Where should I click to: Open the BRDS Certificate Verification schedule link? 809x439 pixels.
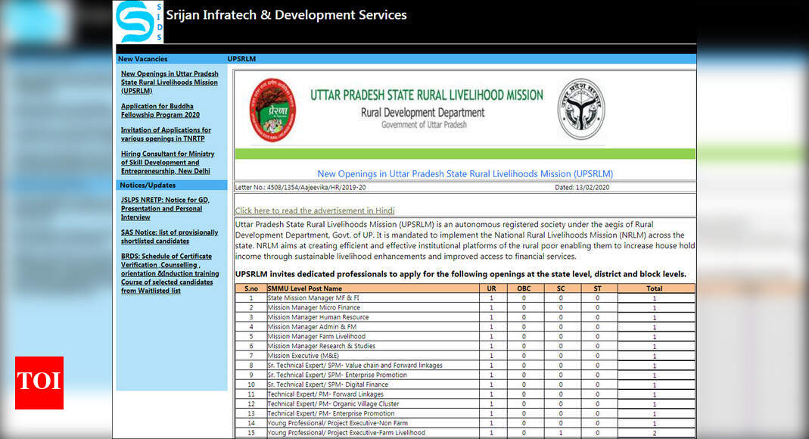(x=170, y=273)
